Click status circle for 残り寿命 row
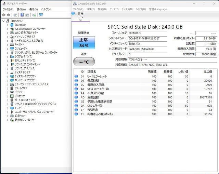This screenshot has height=174, width=219. [76, 110]
